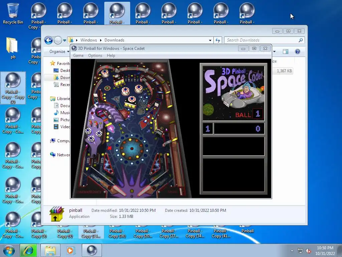Click the Show desktop strip at taskbar end
This screenshot has height=257, width=342.
(x=340, y=250)
